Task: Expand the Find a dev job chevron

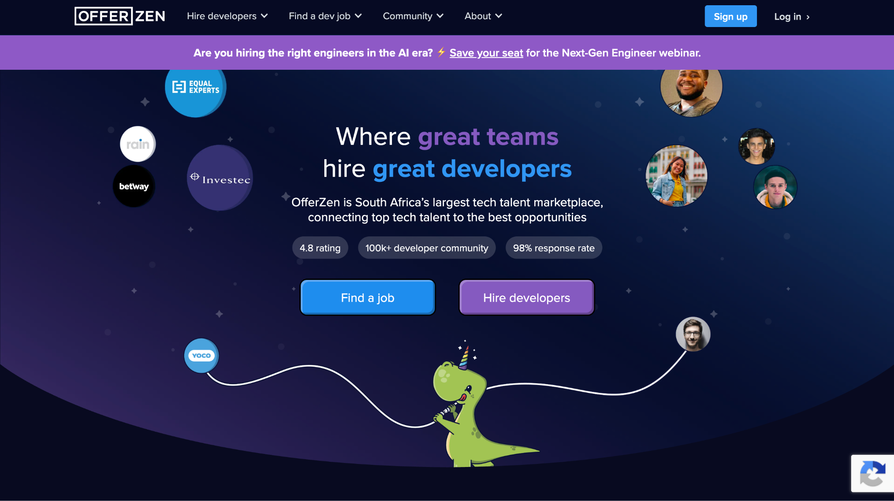Action: [x=358, y=16]
